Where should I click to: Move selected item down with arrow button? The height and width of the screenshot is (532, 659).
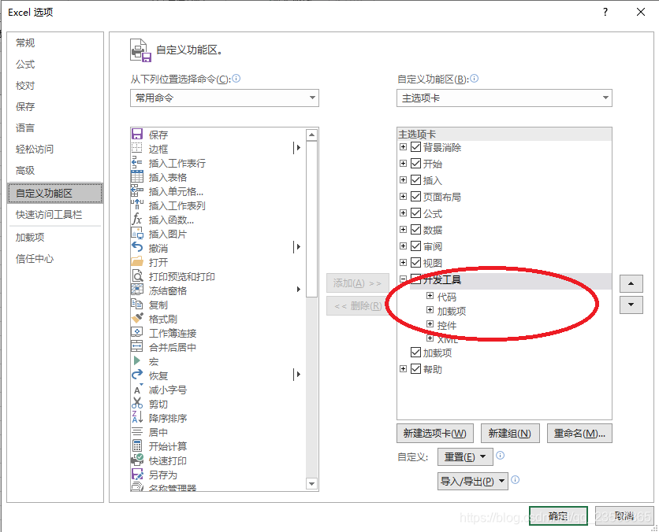(631, 305)
